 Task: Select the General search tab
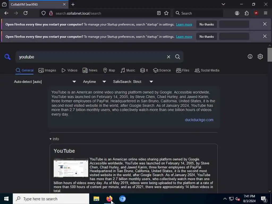coord(24,70)
